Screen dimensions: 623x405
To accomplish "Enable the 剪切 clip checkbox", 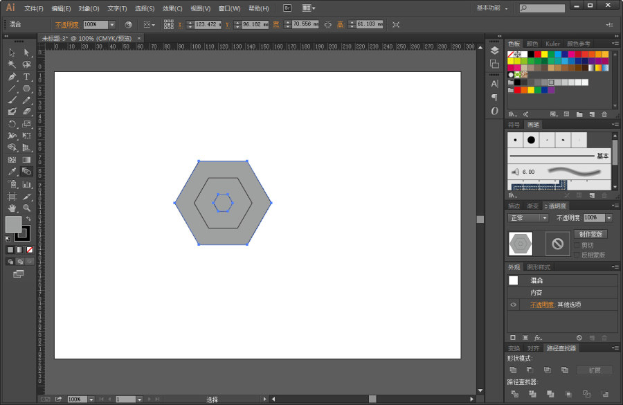I will (577, 245).
